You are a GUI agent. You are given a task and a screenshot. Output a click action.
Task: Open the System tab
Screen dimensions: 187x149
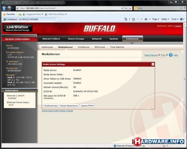pos(114,39)
